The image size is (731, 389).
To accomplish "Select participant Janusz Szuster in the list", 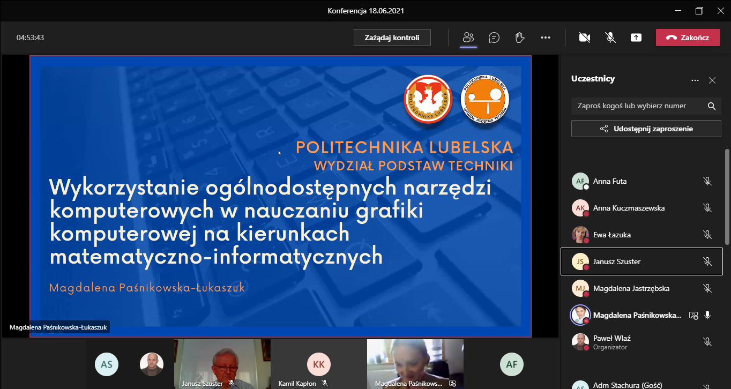I will pos(642,261).
